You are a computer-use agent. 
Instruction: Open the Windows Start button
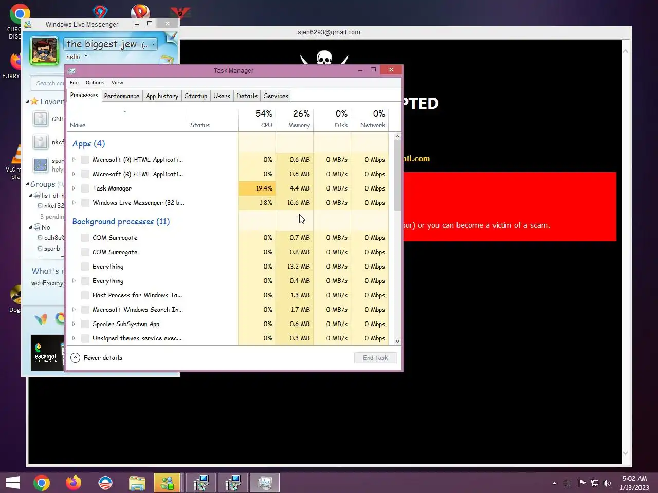pyautogui.click(x=13, y=483)
